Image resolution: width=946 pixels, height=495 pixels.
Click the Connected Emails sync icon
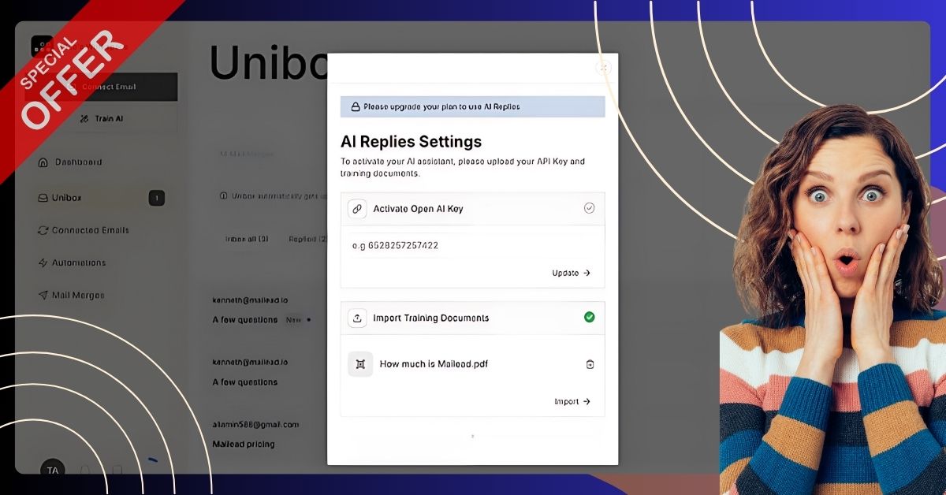[x=43, y=230]
